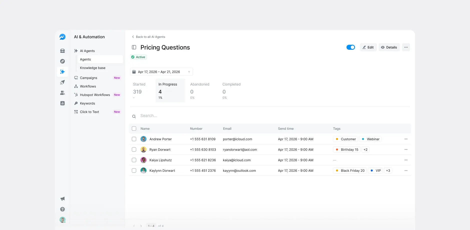Check the Kaylynn Dorwart row checkbox

coord(134,170)
